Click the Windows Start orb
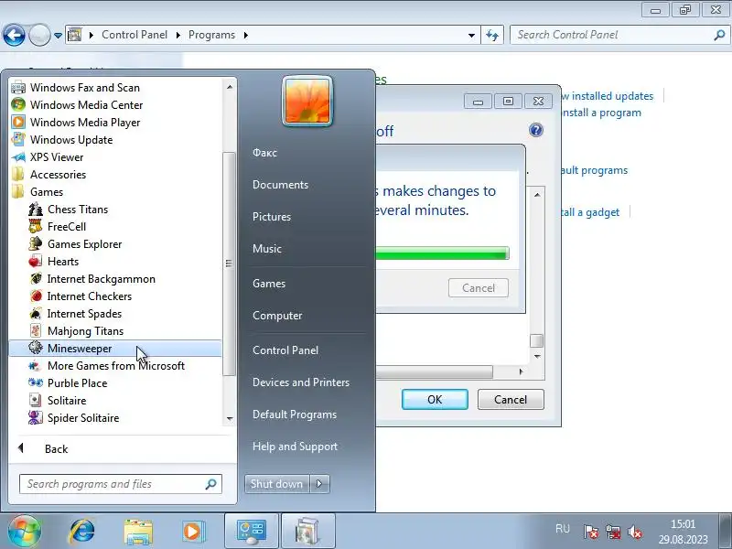Screen dimensions: 732x549 click(x=24, y=531)
